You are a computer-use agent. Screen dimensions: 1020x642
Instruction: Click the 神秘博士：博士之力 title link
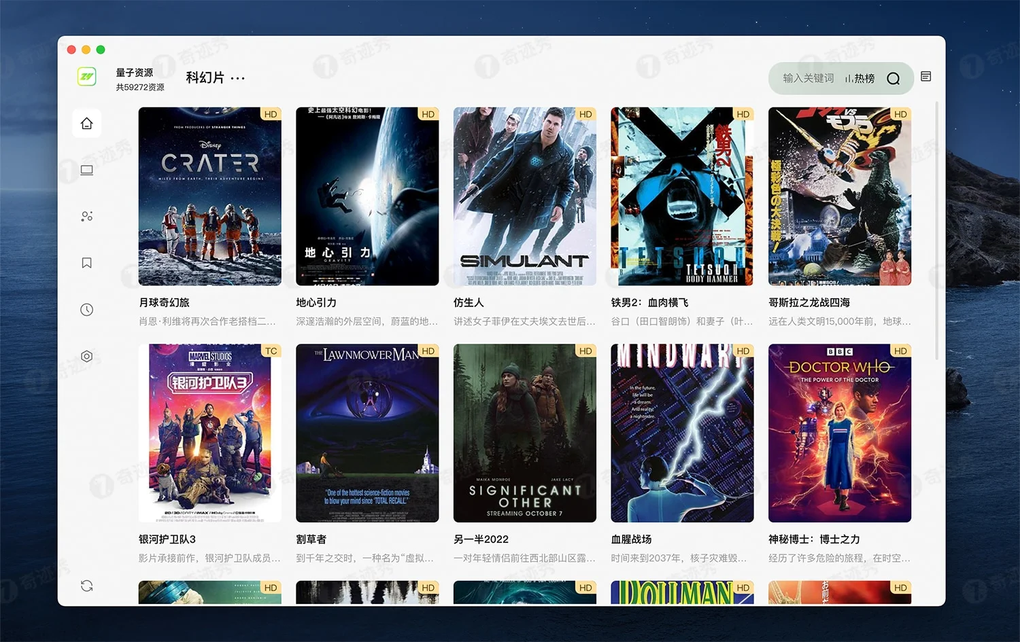[814, 539]
